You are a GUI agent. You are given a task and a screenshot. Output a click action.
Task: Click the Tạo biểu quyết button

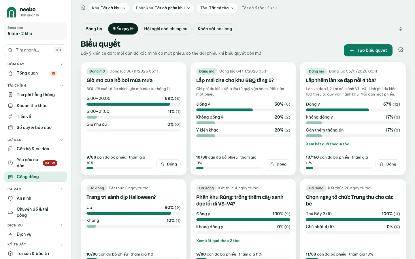368,50
